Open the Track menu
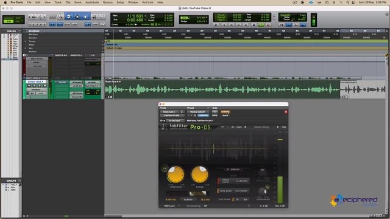Viewport: 390px width, 219px height. click(58, 2)
